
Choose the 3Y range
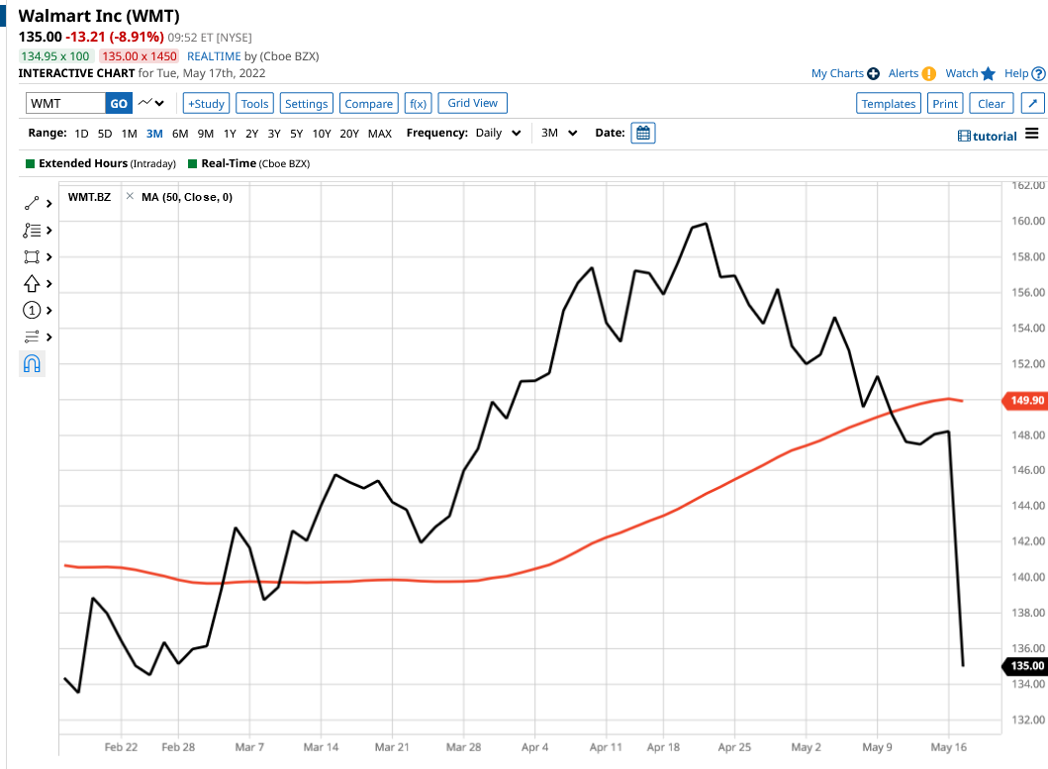click(274, 134)
